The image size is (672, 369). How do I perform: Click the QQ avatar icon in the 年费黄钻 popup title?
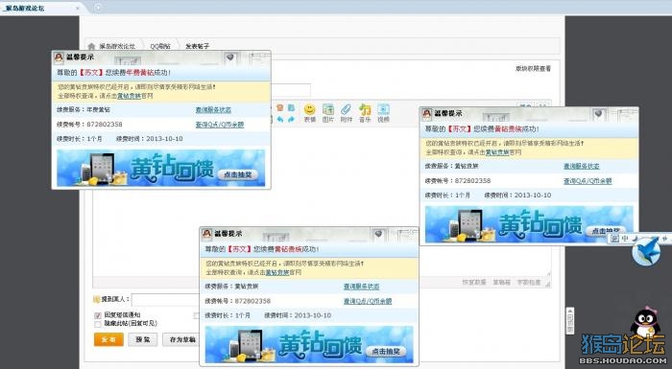[59, 57]
